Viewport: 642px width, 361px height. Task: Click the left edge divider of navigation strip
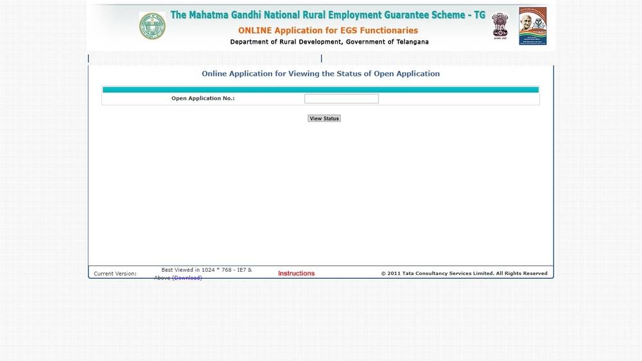pos(89,58)
